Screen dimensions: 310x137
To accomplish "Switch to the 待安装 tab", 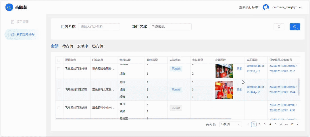I will click(68, 46).
